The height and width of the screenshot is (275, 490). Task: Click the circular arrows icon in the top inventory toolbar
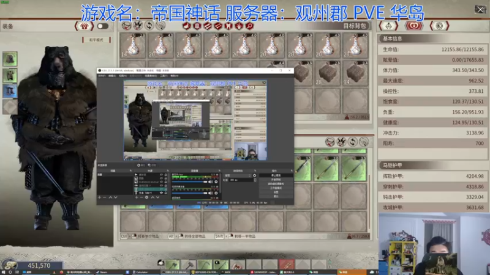click(x=149, y=26)
